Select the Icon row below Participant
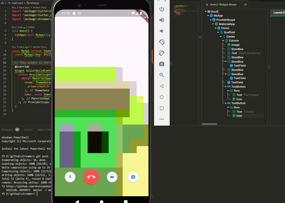The height and width of the screenshot is (203, 285). pos(237,99)
